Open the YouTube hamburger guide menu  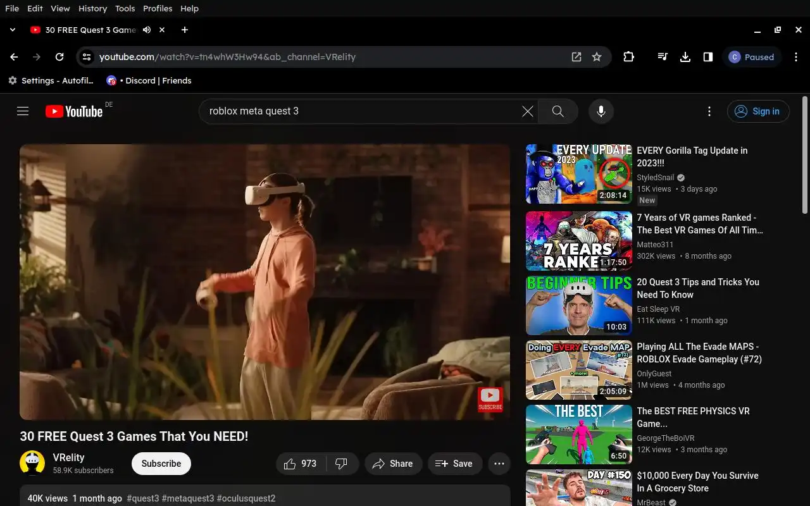(23, 111)
